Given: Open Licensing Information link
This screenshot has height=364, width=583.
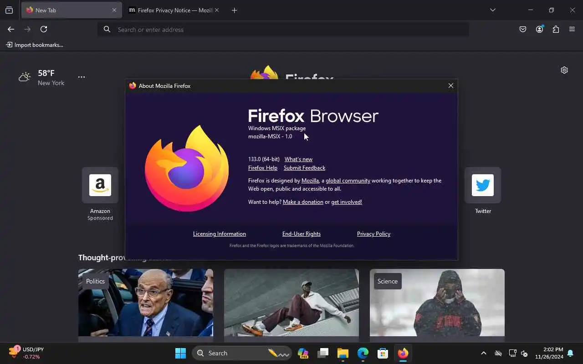Looking at the screenshot, I should 220,234.
